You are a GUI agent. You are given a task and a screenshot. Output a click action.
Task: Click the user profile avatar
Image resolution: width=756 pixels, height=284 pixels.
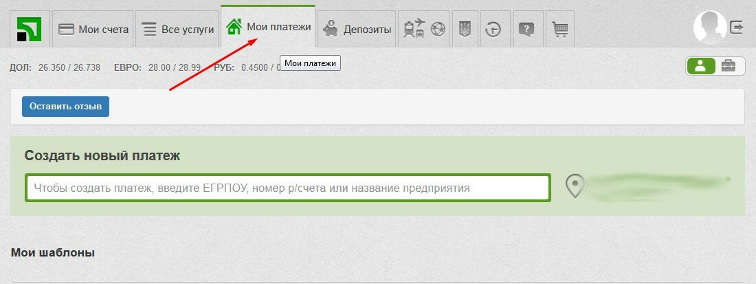(x=709, y=28)
